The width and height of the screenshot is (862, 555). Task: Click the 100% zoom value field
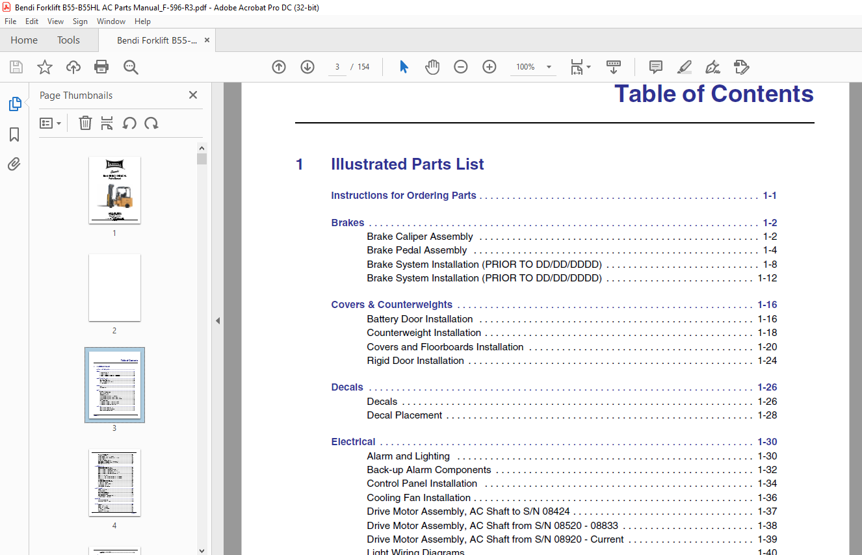pos(526,67)
